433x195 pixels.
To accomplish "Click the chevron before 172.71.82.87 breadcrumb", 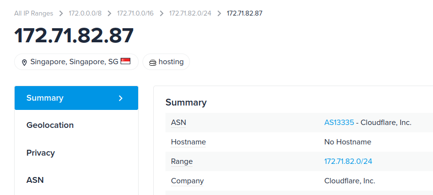I will click(x=219, y=14).
